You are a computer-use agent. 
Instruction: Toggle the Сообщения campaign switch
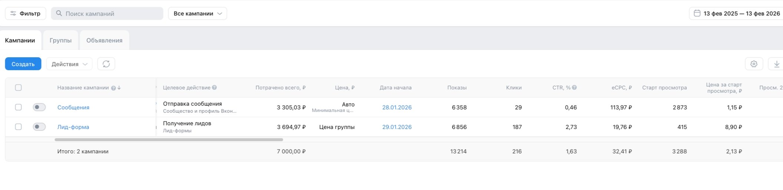[39, 107]
